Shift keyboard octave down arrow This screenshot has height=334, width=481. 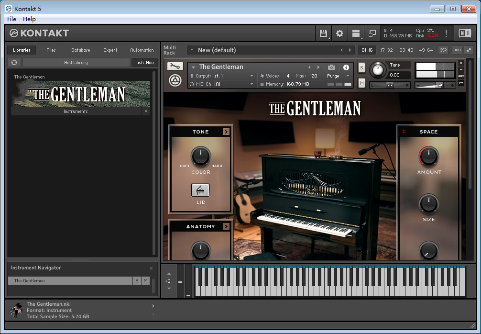point(169,289)
